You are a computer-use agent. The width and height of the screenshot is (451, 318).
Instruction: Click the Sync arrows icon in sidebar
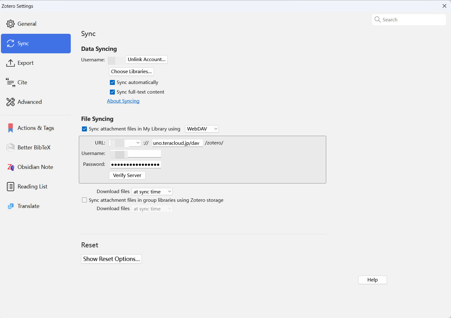pyautogui.click(x=11, y=43)
